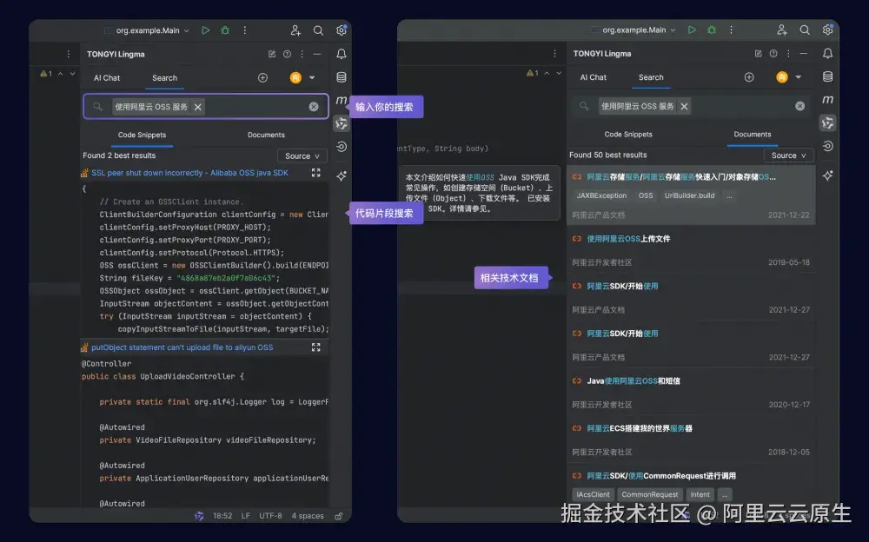Image resolution: width=869 pixels, height=542 pixels.
Task: Go to previous warning in left editor
Action: [61, 73]
